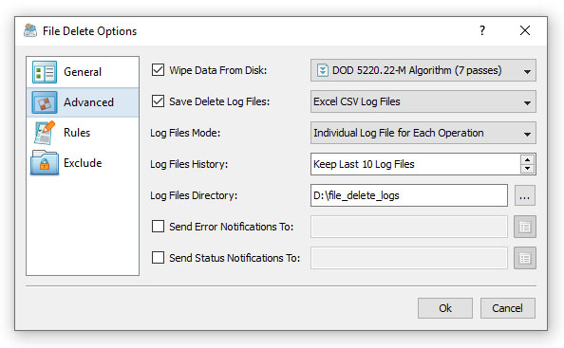564x348 pixels.
Task: Switch to the General label
Action: click(83, 72)
